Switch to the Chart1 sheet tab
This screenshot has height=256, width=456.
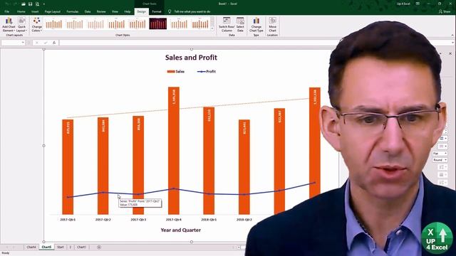pyautogui.click(x=81, y=247)
